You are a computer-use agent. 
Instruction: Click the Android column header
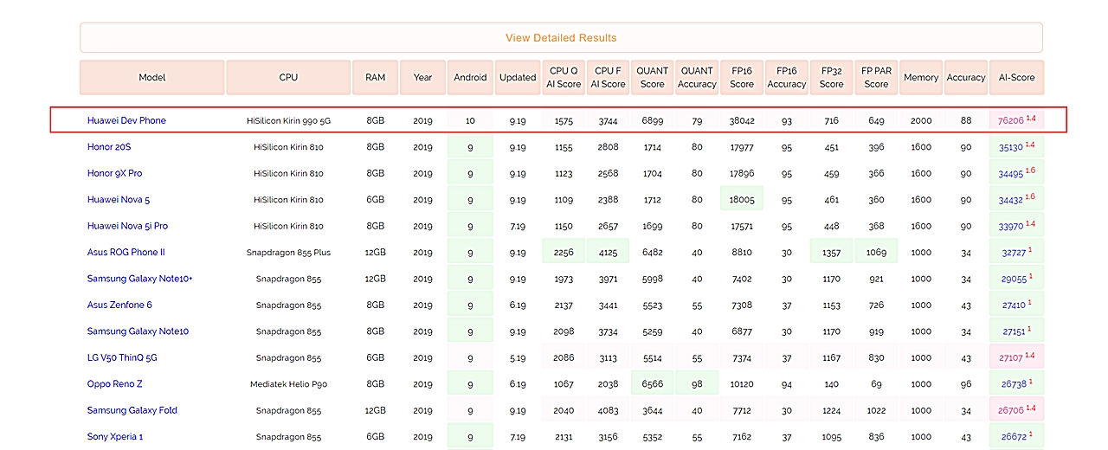[x=470, y=77]
